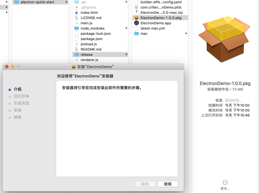Image resolution: width=259 pixels, height=193 pixels.
Task: Click the node_modules folder icon
Action: pyautogui.click(x=77, y=28)
